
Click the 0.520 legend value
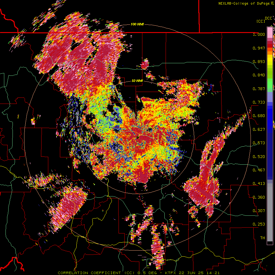[x=259, y=157]
